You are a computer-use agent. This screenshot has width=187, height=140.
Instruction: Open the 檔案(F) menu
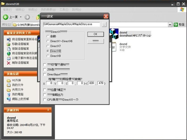click(x=7, y=10)
